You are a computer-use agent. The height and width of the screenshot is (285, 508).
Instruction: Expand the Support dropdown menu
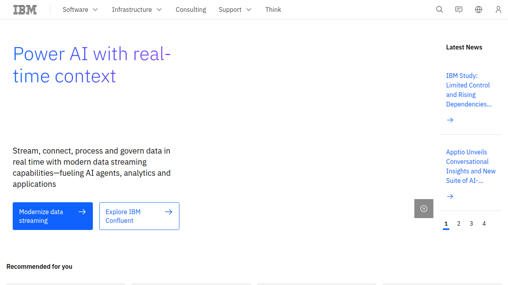pos(235,9)
